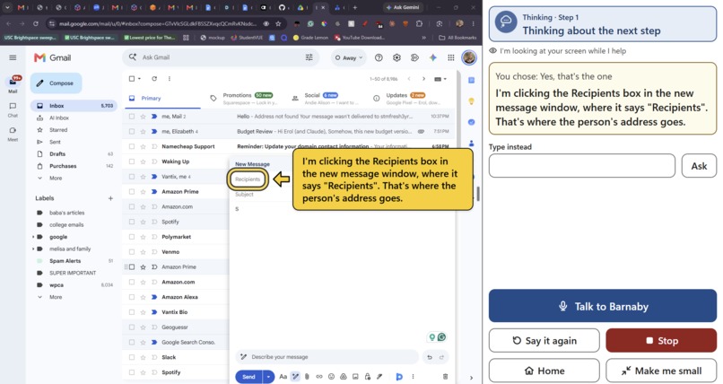Open the Away status dropdown
This screenshot has height=384, width=723.
[349, 57]
